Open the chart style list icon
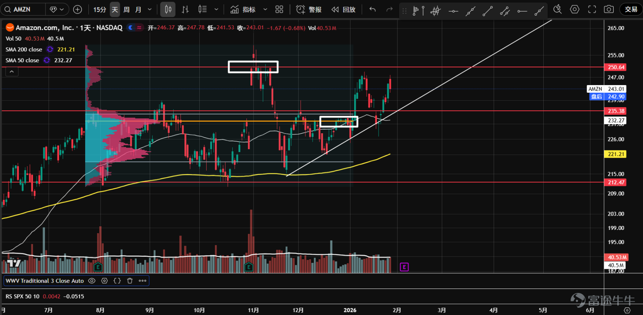 [203, 9]
